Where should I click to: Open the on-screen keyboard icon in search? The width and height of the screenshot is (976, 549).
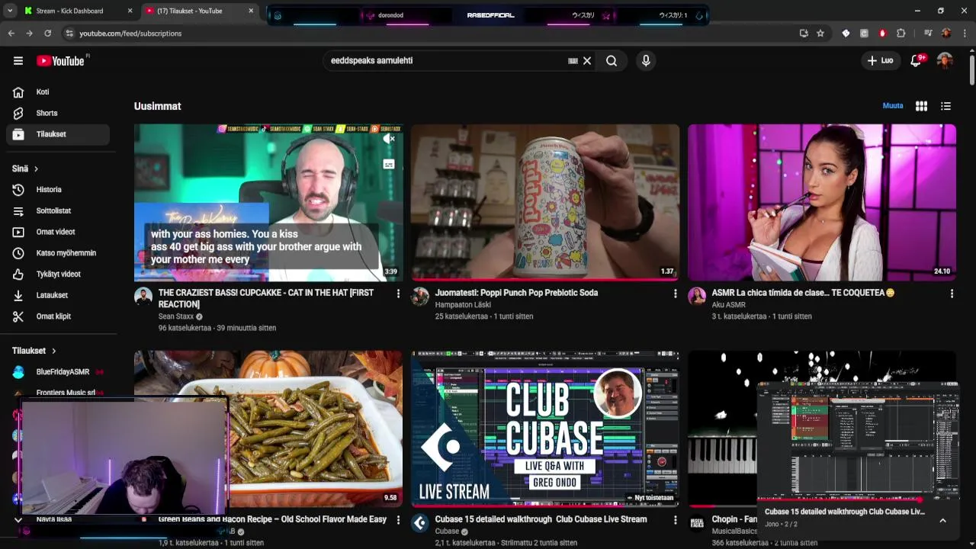tap(573, 61)
